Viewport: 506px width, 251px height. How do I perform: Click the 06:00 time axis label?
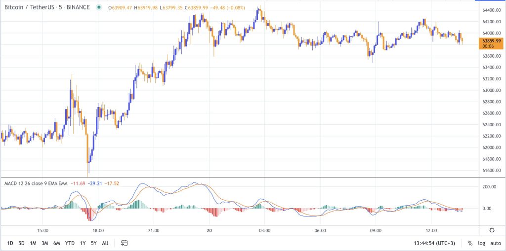coord(320,230)
